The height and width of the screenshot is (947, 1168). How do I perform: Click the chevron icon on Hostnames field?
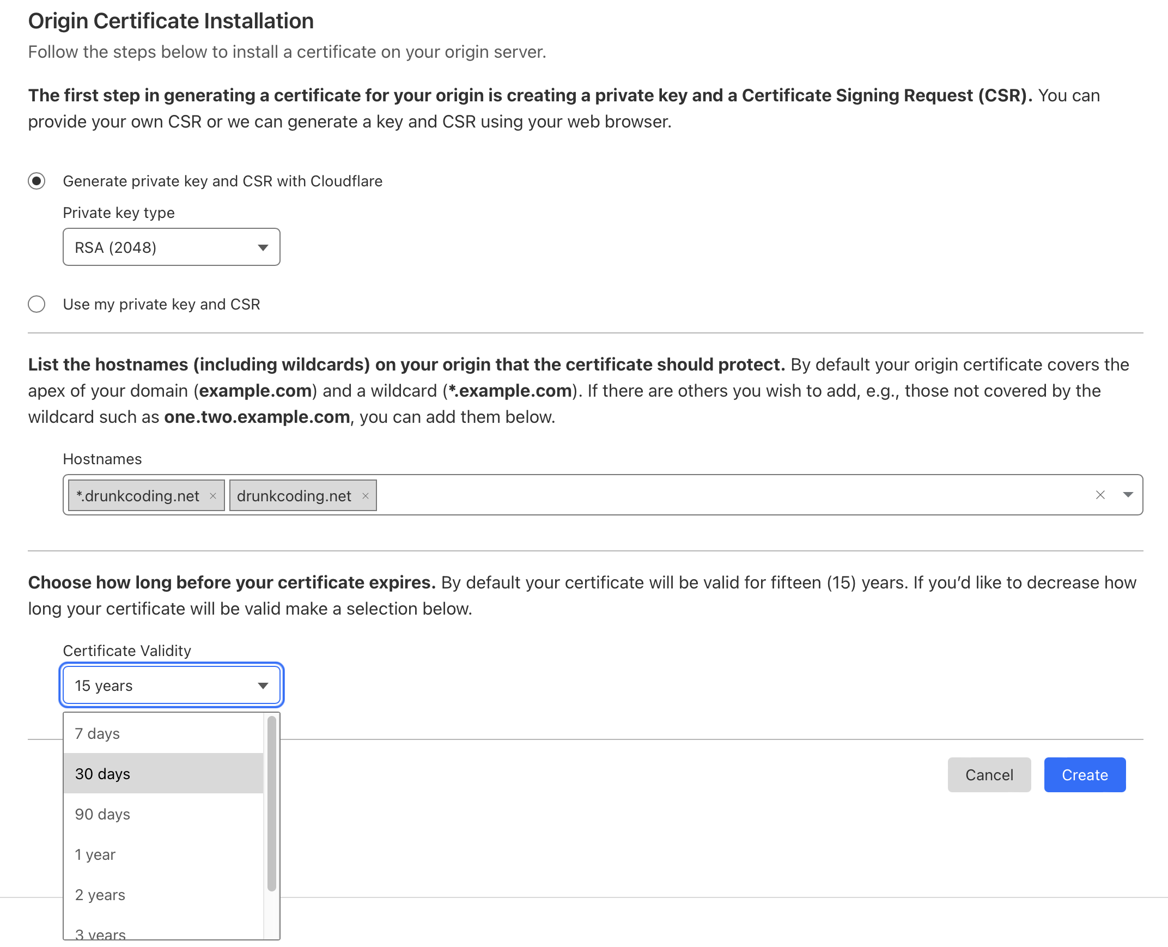[1128, 494]
